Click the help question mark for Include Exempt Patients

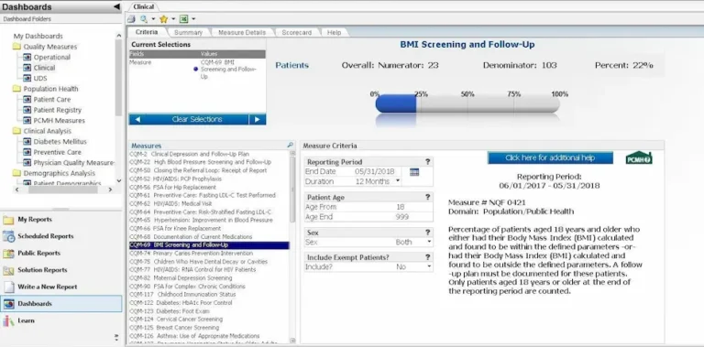coord(427,257)
